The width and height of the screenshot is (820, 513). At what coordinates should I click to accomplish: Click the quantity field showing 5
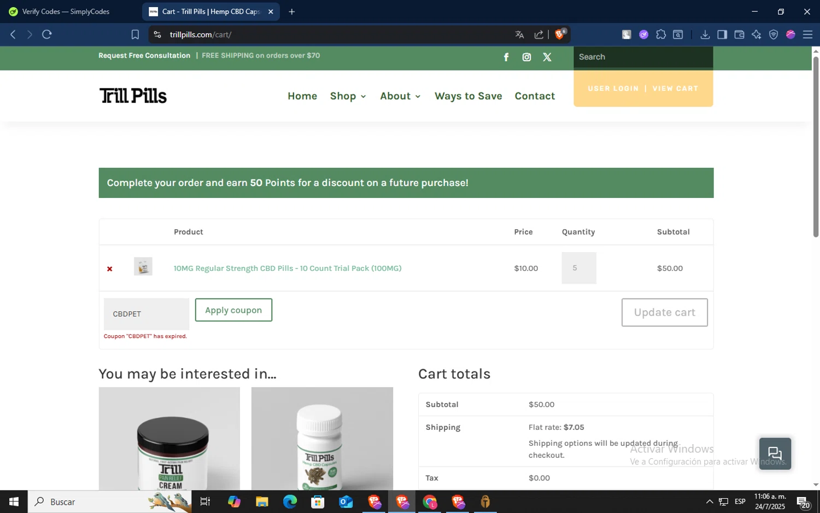tap(578, 268)
